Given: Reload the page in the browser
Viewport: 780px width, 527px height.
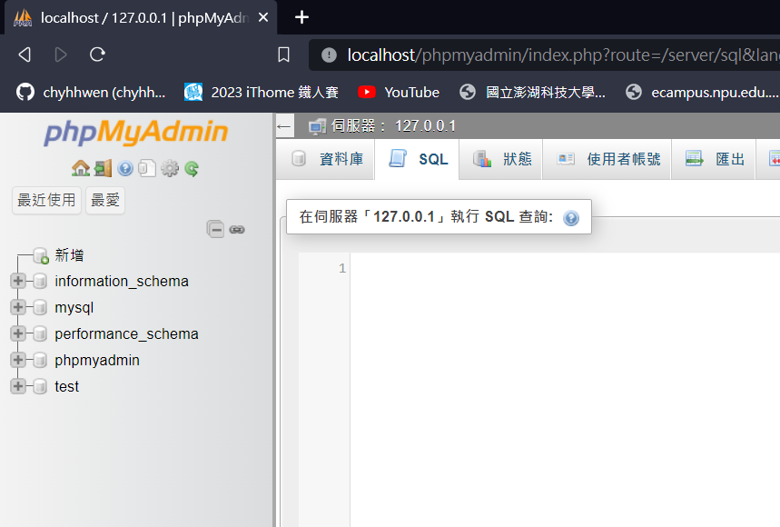Looking at the screenshot, I should (x=97, y=55).
